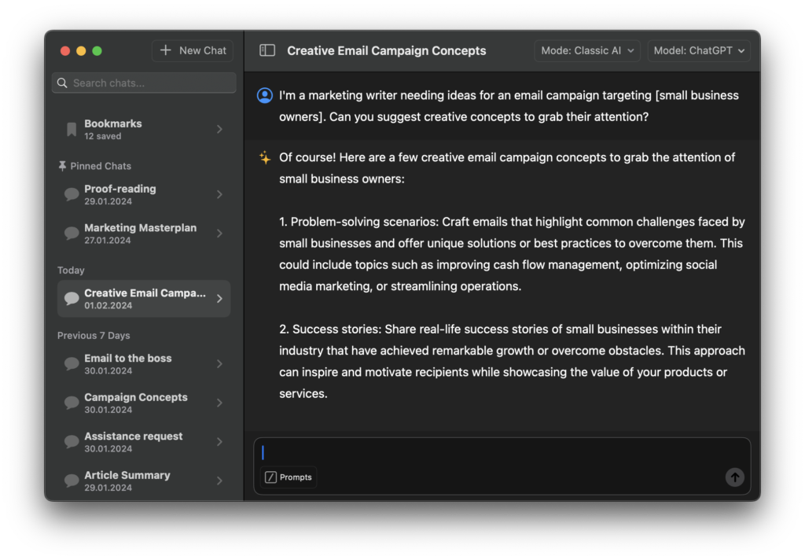
Task: Click the date 27.01.2024 under Marketing Masterplan
Action: tap(107, 241)
